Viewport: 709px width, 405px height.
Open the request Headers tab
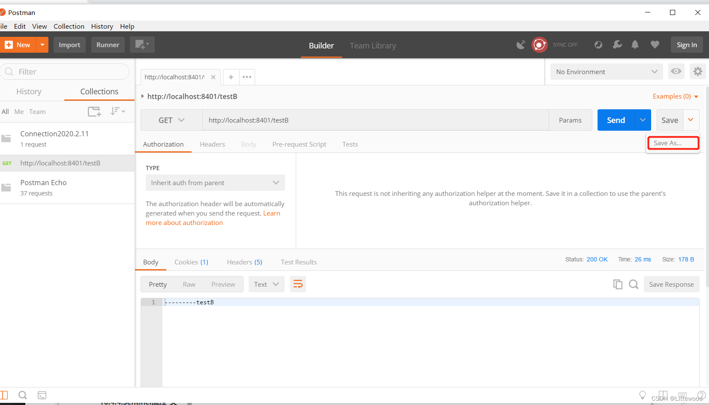pos(212,144)
